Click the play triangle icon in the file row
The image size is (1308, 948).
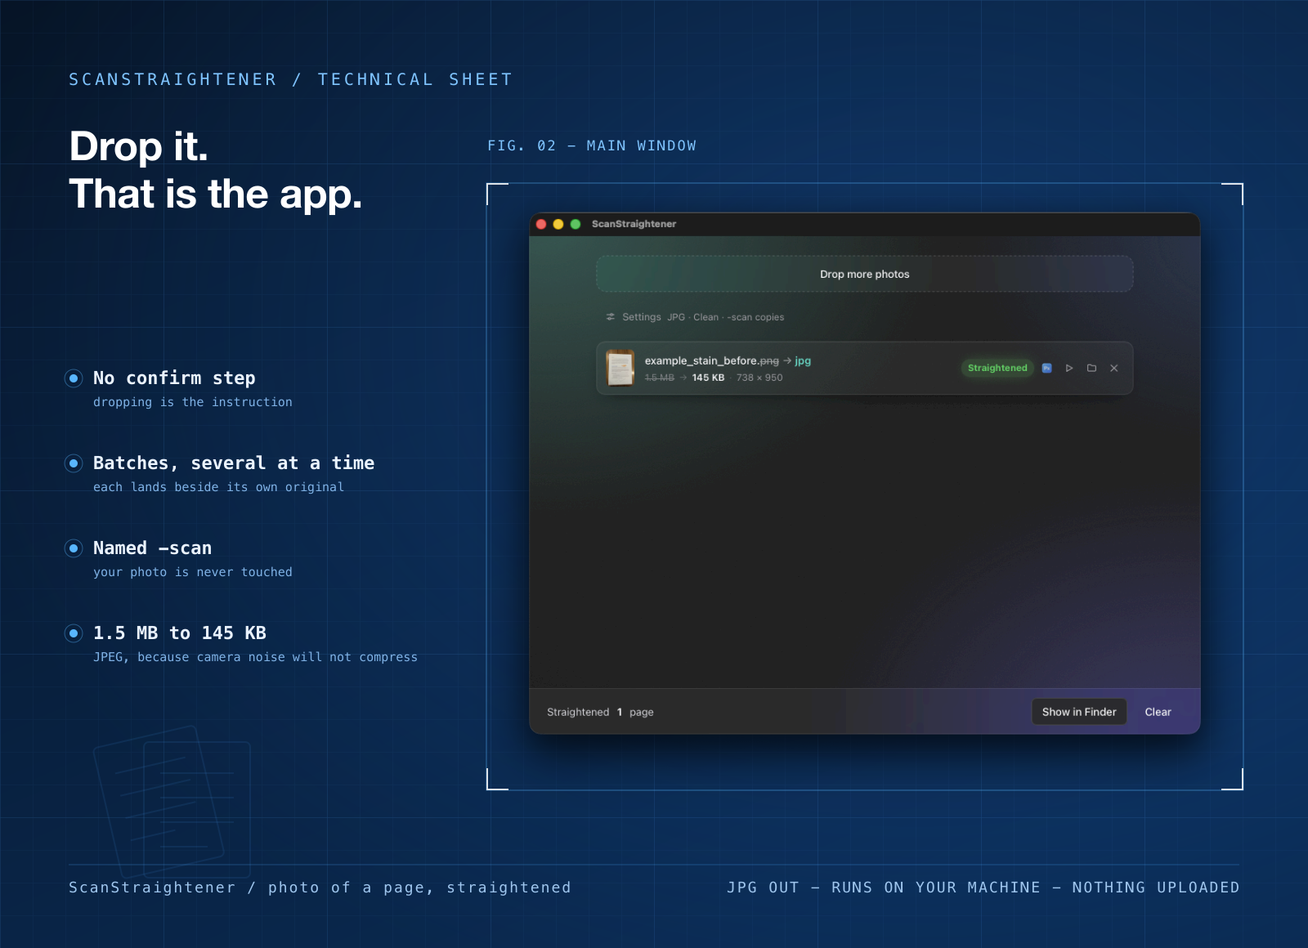coord(1069,368)
